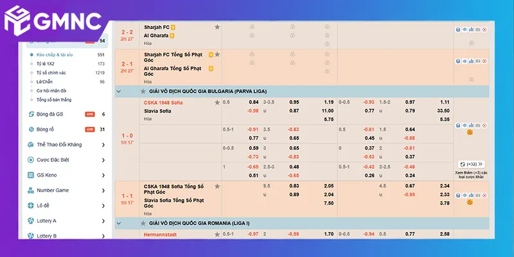Toggle eye icon for CSKA 1948 Sofia 1-0 match
Viewport: 514px width, 257px height.
(465, 125)
